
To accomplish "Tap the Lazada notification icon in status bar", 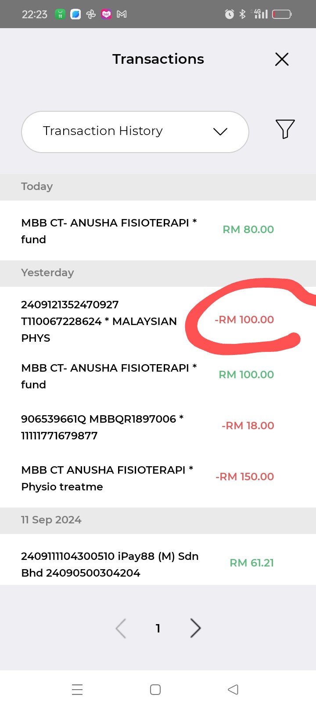I will click(106, 15).
